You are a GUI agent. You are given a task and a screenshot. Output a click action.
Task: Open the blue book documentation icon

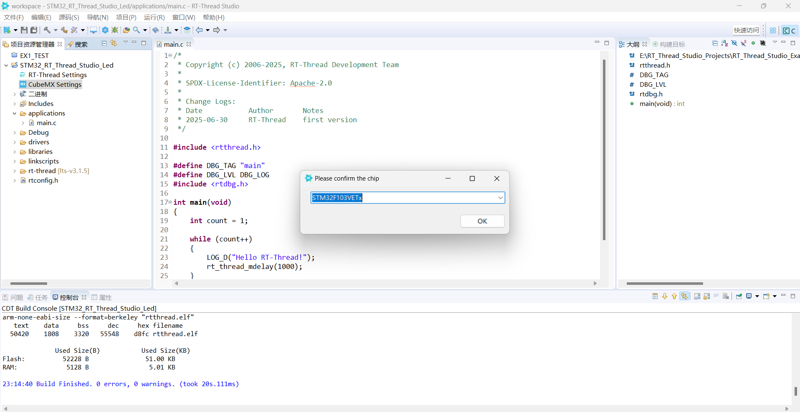[156, 30]
